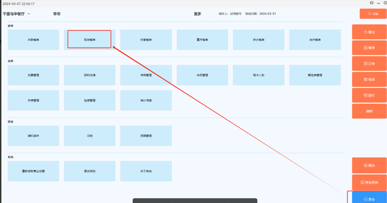This screenshot has width=387, height=203.
Task: Click the 会员管理 tile
Action: point(202,75)
